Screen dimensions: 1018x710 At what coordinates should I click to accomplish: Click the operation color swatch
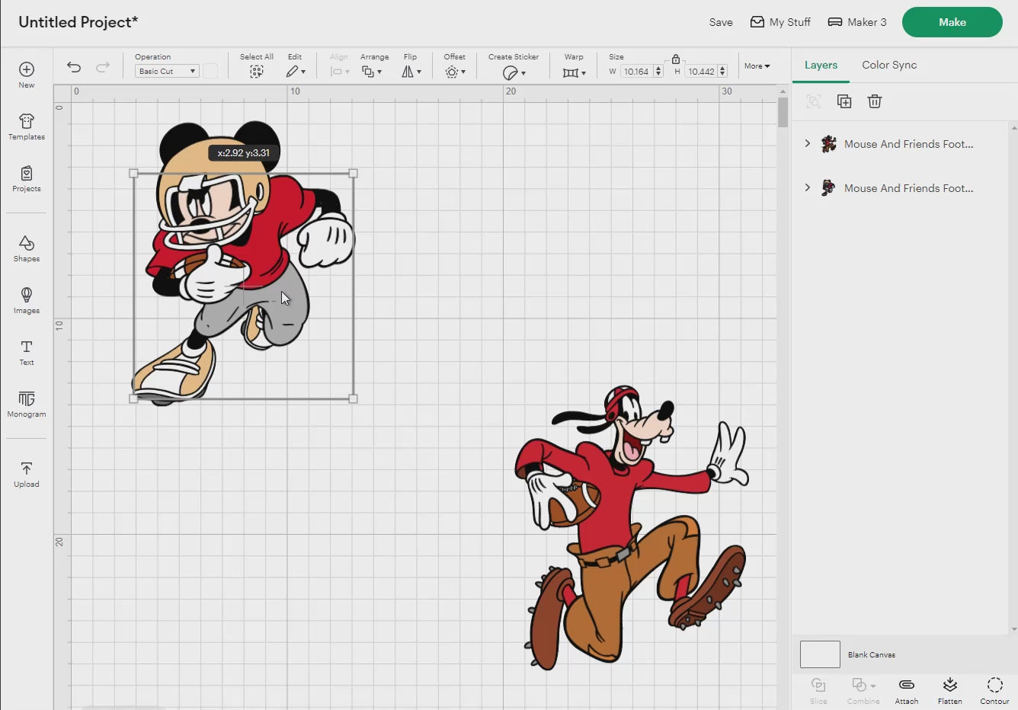[x=210, y=71]
